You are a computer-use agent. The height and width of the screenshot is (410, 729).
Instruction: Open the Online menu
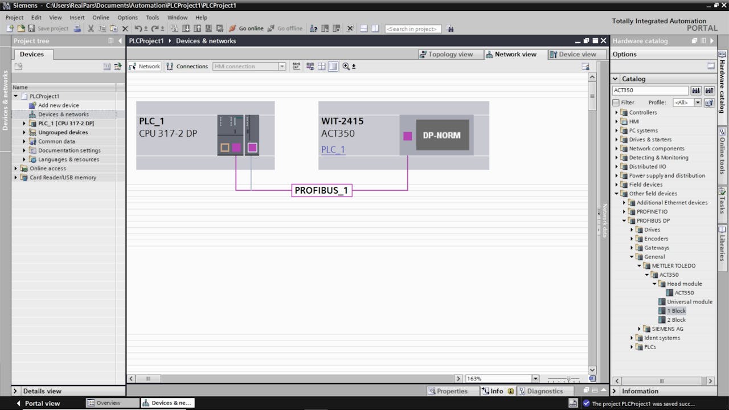click(101, 18)
